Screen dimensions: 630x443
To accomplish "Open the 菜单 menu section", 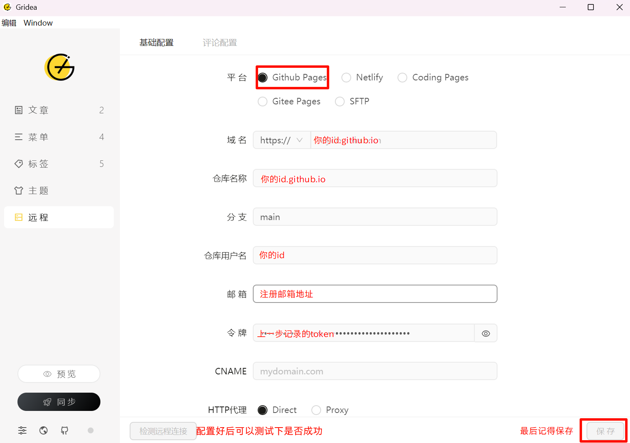I will tap(59, 137).
